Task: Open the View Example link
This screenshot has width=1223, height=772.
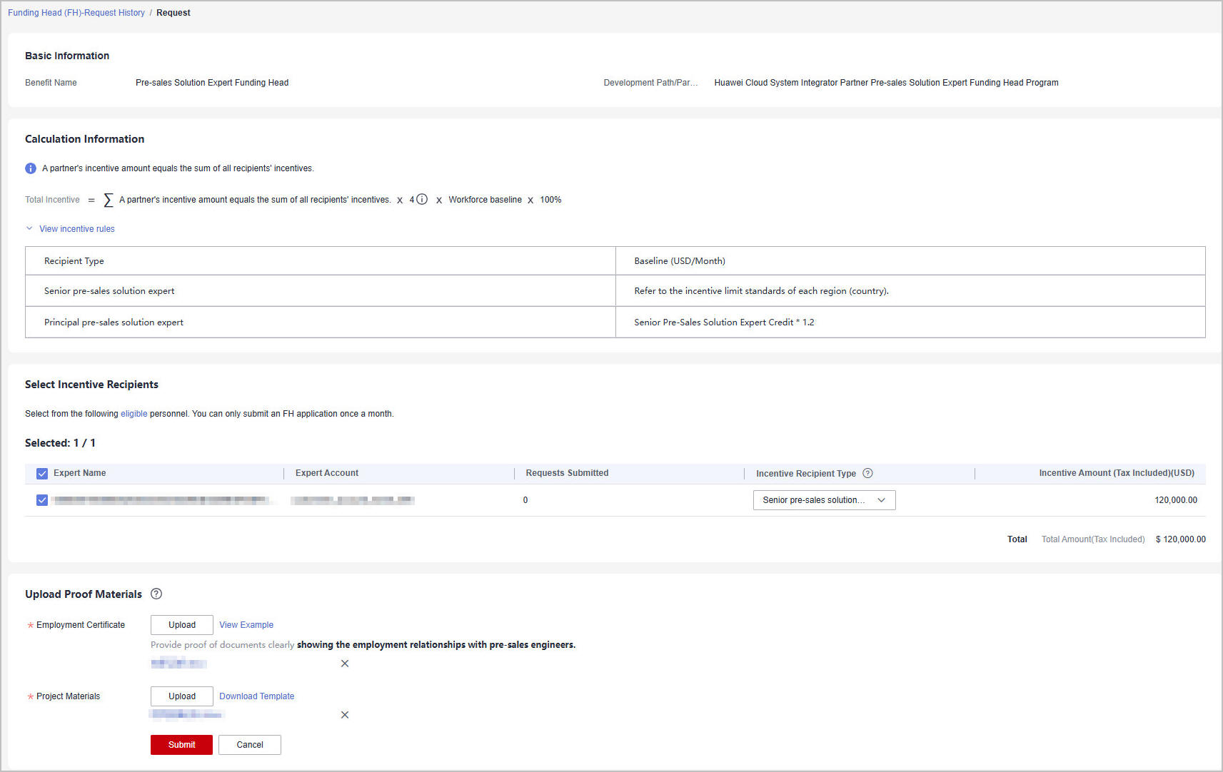Action: [246, 625]
